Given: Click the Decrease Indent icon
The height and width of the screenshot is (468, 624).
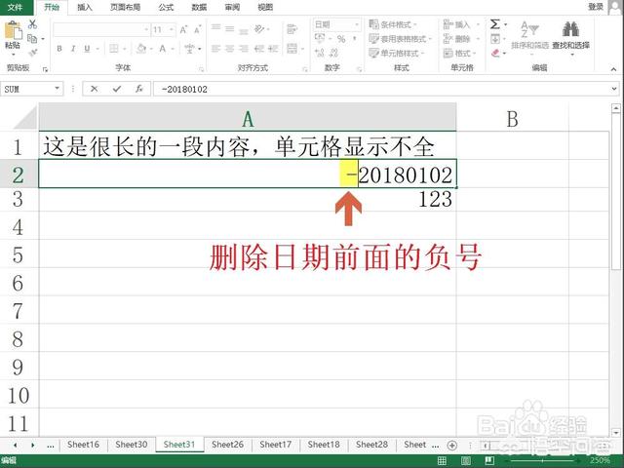Looking at the screenshot, I should 259,49.
